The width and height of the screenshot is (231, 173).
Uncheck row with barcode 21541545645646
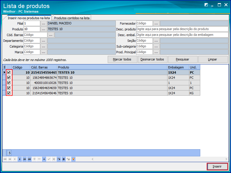9,93
